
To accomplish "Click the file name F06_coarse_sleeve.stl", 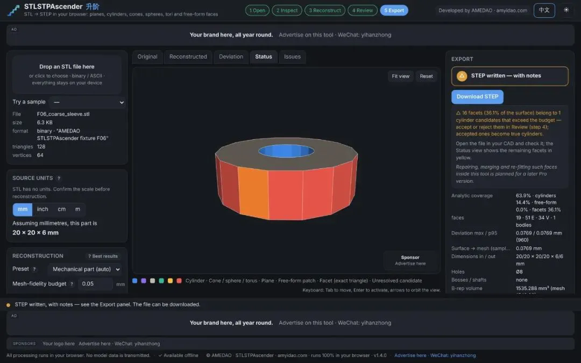I will point(63,114).
